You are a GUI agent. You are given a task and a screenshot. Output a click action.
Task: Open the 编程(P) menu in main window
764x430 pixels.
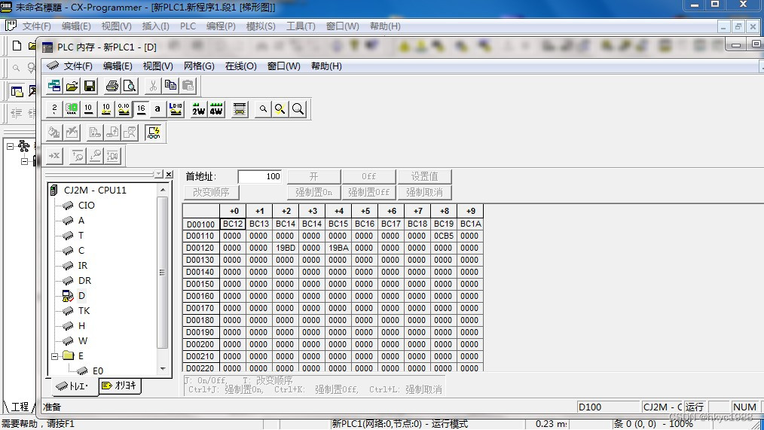[x=221, y=26]
